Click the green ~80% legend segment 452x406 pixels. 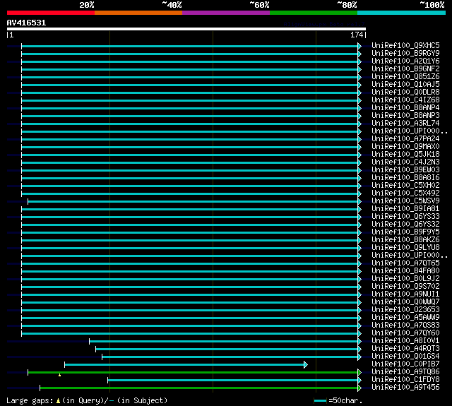(x=314, y=13)
